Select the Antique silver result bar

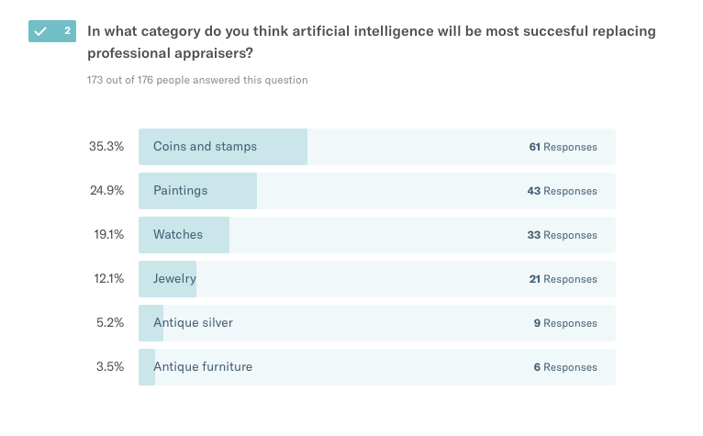pyautogui.click(x=376, y=323)
